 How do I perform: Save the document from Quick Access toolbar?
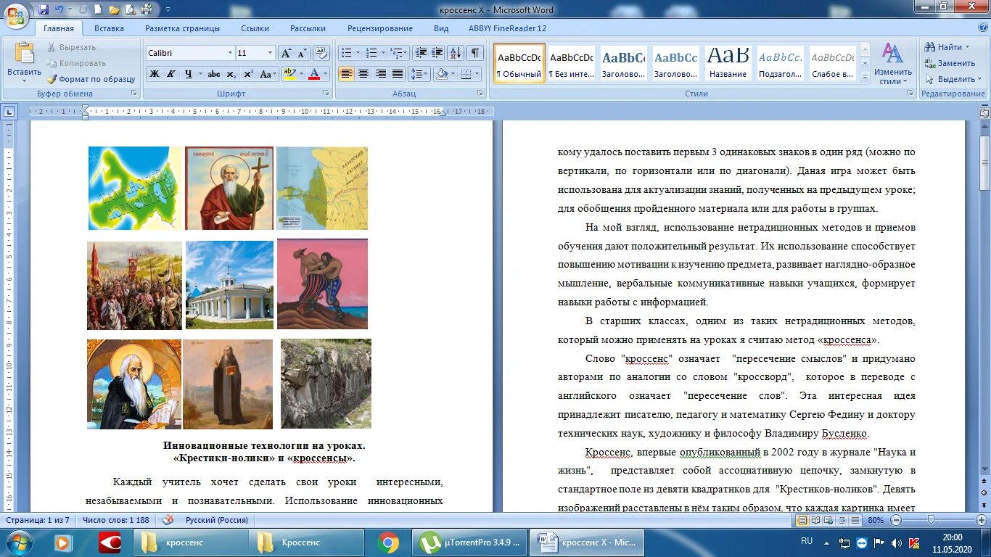(44, 9)
